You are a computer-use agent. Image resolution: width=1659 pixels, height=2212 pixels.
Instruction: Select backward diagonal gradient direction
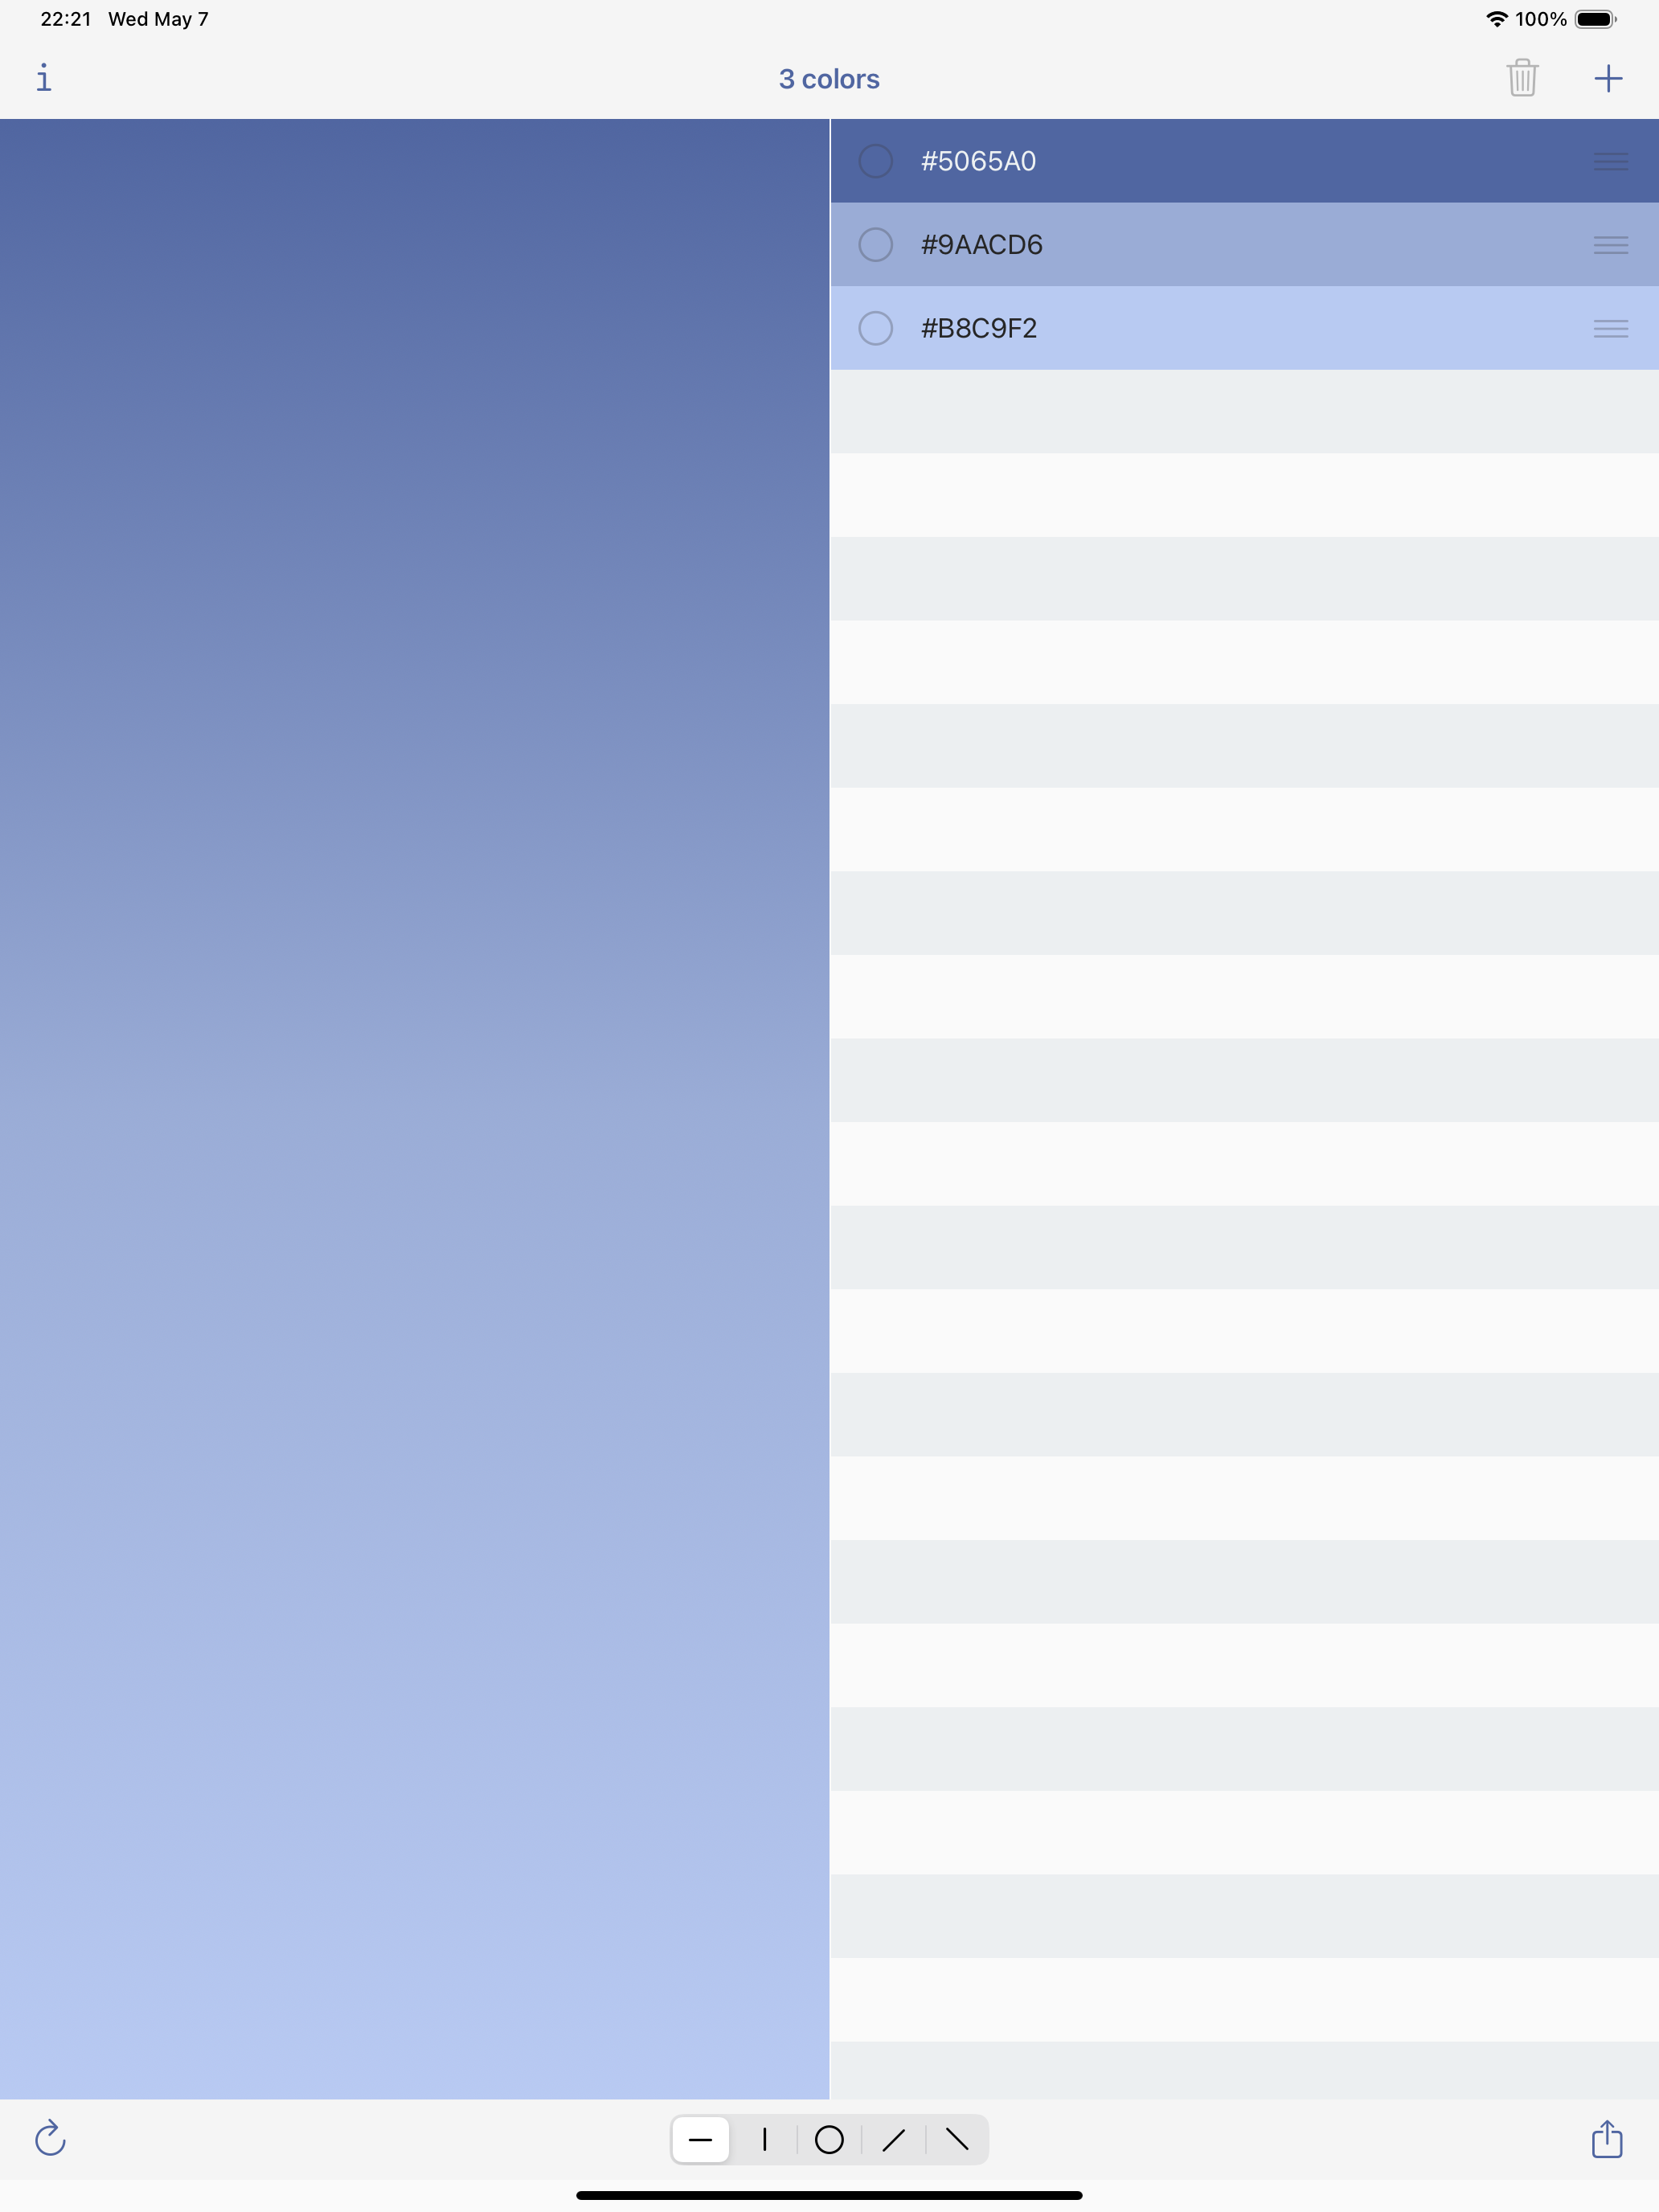(957, 2140)
